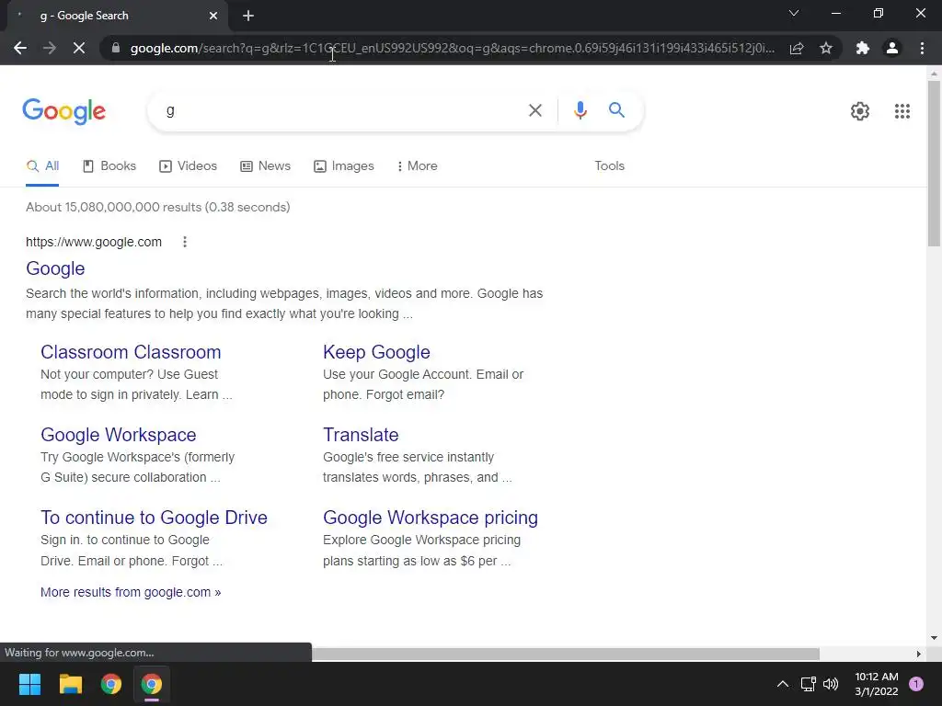Share this page from the address bar
Viewport: 942px width, 706px height.
[x=797, y=48]
